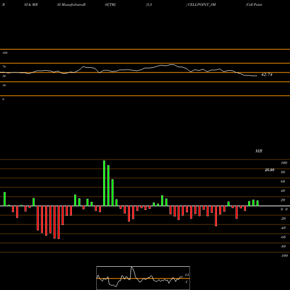Open the mini overview chart at bottom
The image size is (290, 290).
click(x=143, y=278)
